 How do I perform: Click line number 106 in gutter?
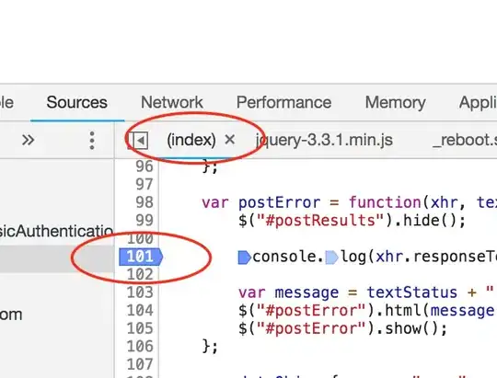[140, 346]
